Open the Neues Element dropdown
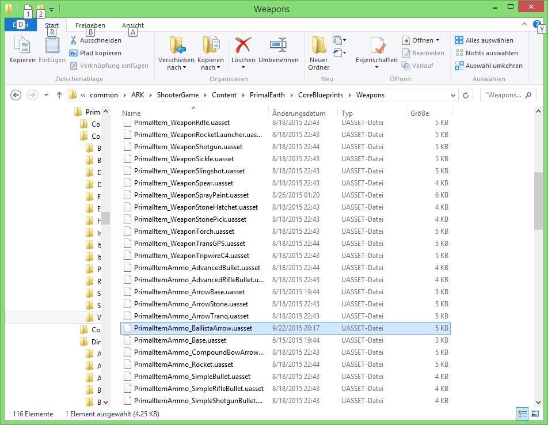The width and height of the screenshot is (548, 425). pos(339,40)
